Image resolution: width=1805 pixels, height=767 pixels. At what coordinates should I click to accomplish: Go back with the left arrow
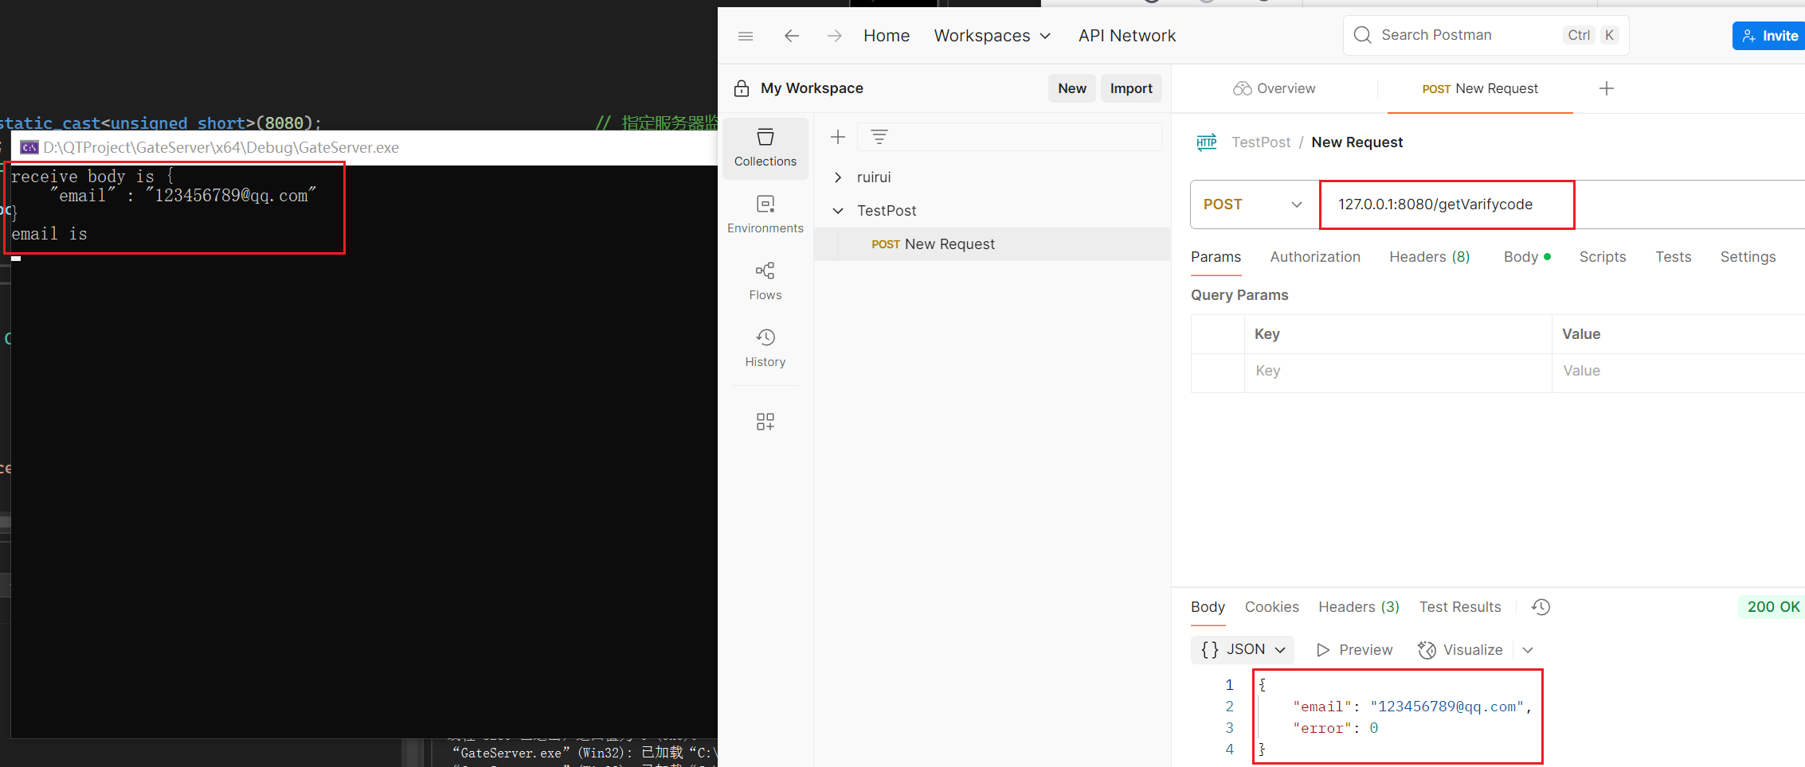click(791, 36)
